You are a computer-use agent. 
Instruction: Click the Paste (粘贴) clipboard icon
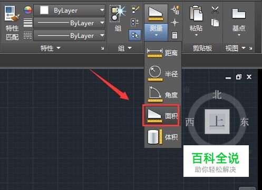point(196,14)
